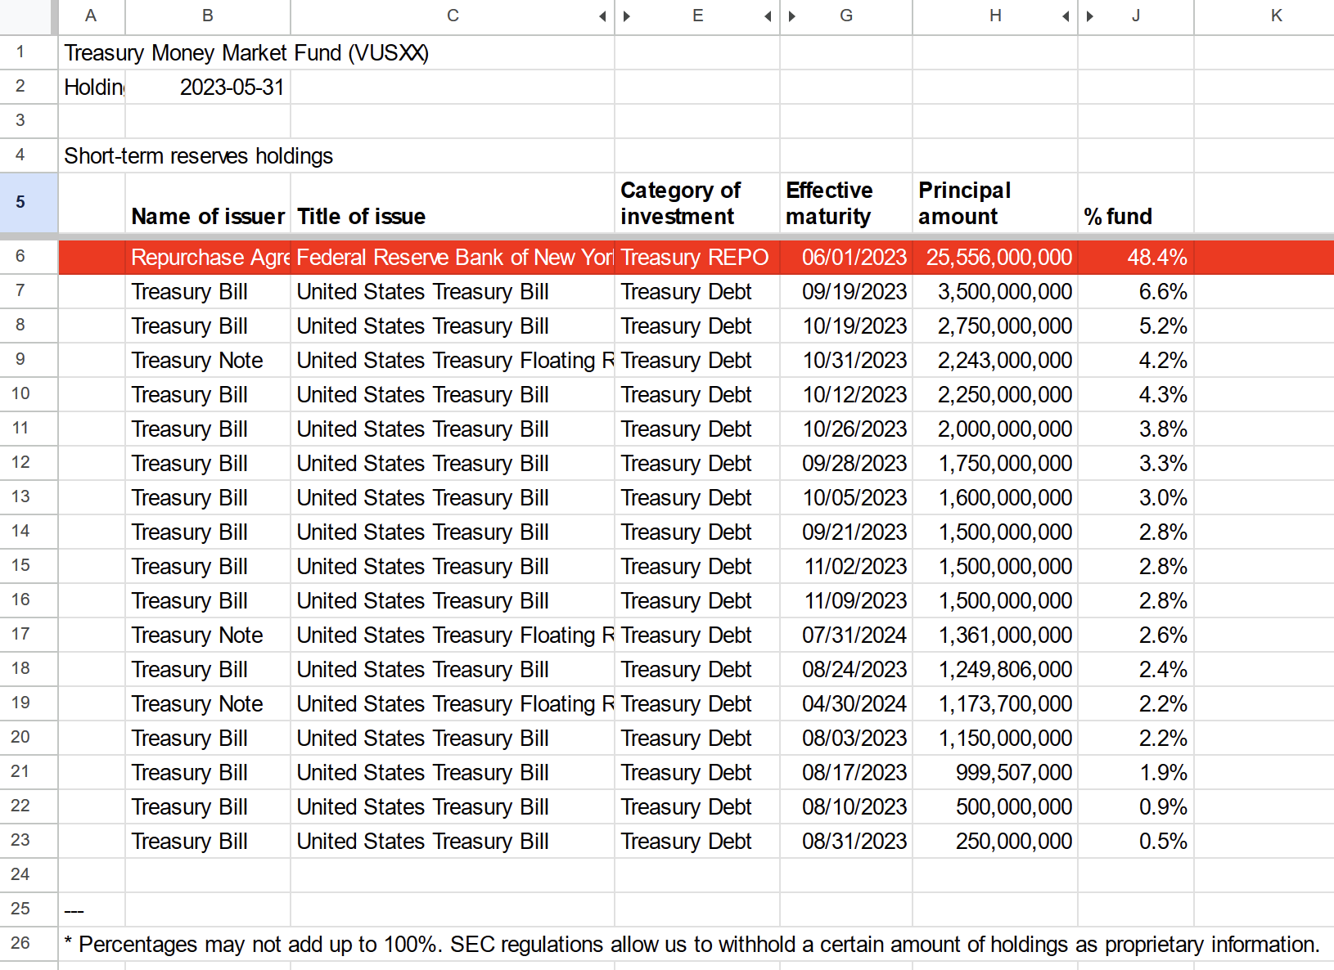This screenshot has width=1334, height=970.
Task: Click the 48.4% fund cell
Action: pos(1136,258)
